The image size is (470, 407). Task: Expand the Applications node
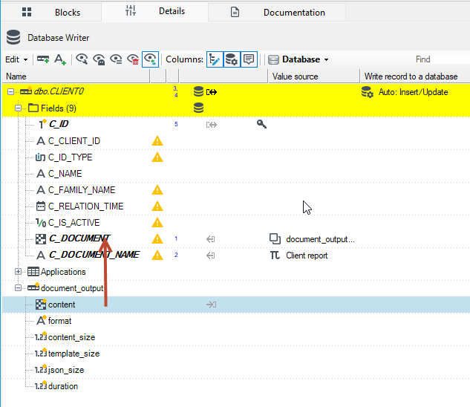pyautogui.click(x=19, y=271)
